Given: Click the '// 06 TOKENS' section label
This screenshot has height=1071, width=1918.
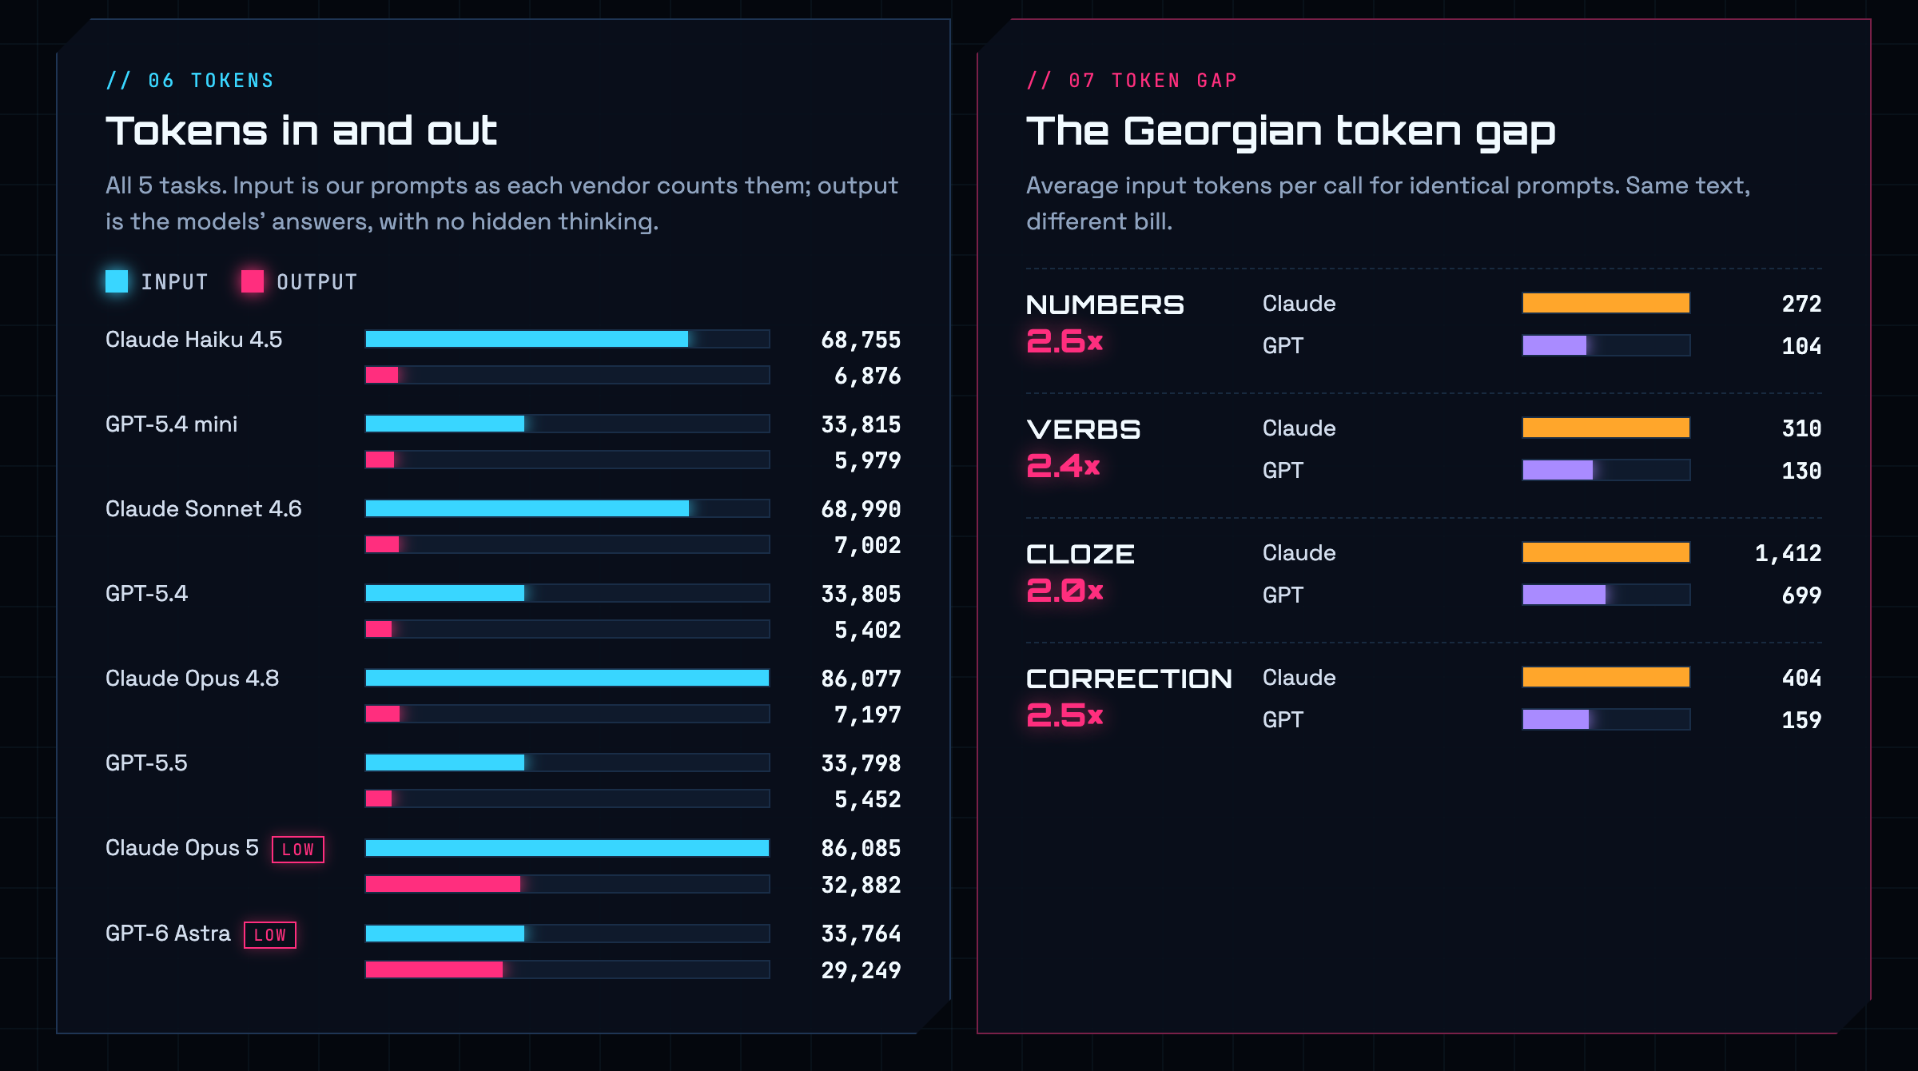Looking at the screenshot, I should click(x=190, y=81).
